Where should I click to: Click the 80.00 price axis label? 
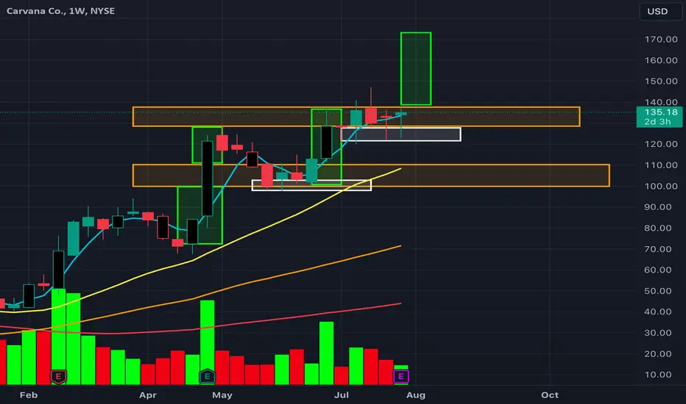(657, 228)
